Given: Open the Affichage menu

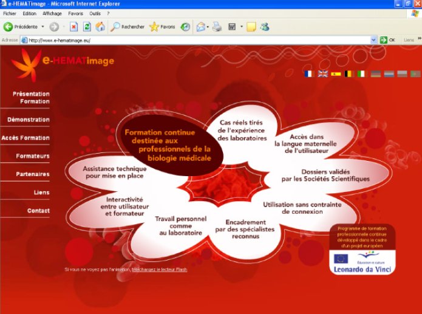Looking at the screenshot, I should pyautogui.click(x=52, y=13).
